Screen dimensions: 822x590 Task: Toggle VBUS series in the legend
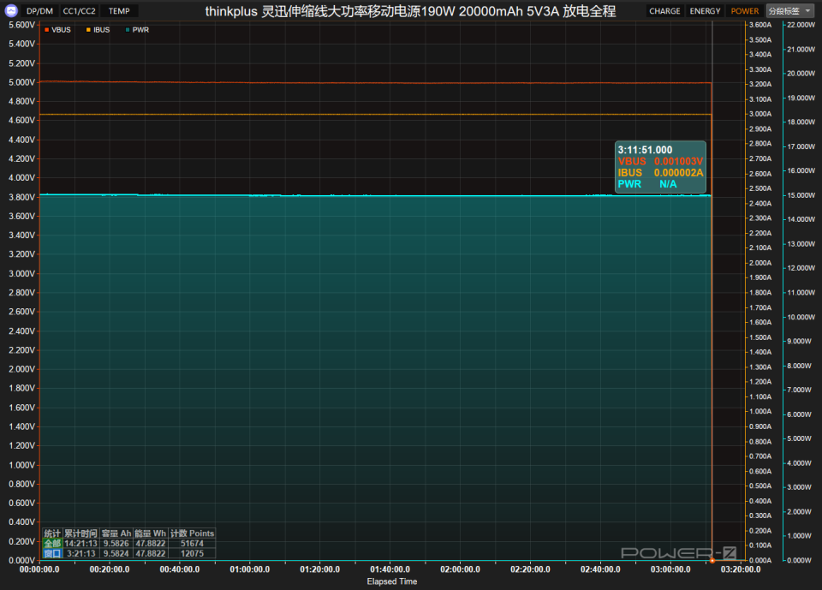(x=57, y=30)
